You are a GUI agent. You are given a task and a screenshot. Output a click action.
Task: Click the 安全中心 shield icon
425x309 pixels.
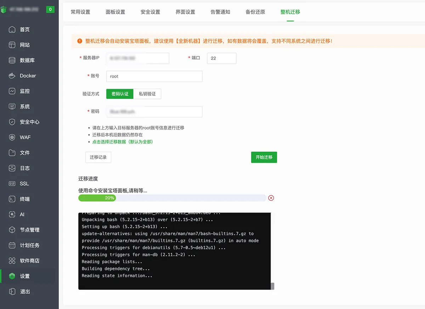click(12, 122)
